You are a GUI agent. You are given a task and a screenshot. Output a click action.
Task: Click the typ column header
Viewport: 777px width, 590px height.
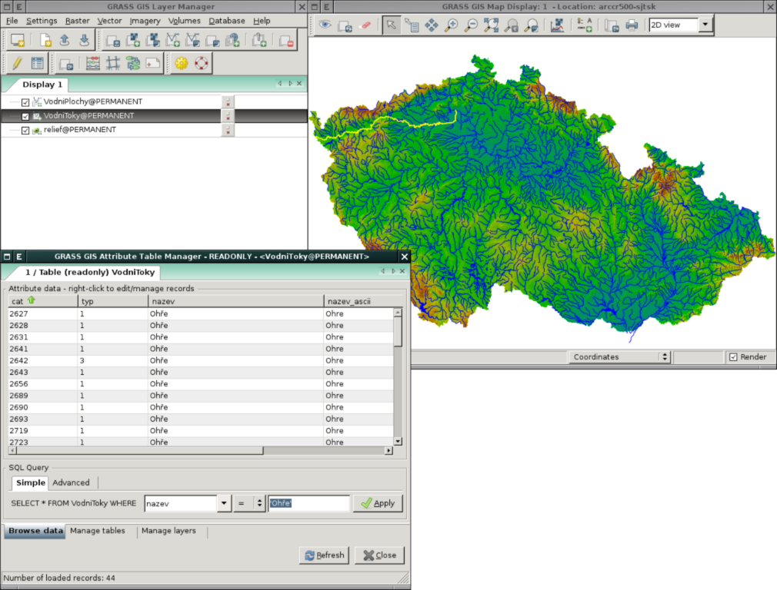(x=113, y=301)
